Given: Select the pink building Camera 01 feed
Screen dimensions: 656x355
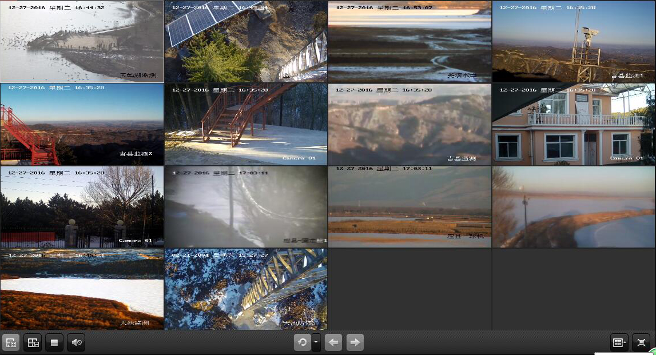Looking at the screenshot, I should (x=574, y=125).
